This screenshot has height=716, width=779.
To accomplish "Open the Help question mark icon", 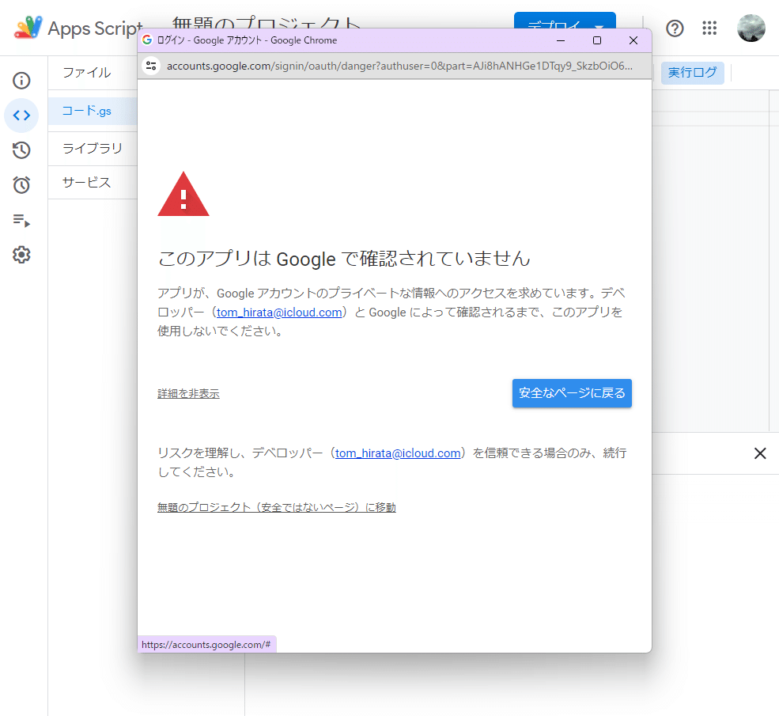I will click(x=675, y=28).
